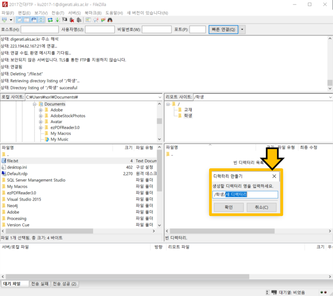Click the Process queue toolbar icon
Image resolution: width=333 pixels, height=296 pixels.
(57, 20)
